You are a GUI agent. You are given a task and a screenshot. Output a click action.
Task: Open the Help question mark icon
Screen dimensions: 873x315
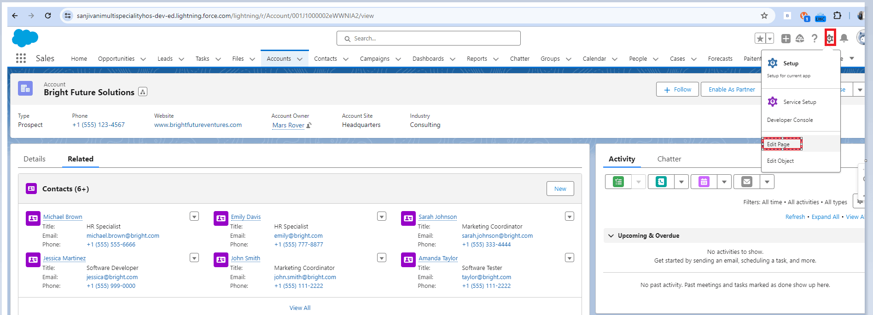[x=815, y=39]
